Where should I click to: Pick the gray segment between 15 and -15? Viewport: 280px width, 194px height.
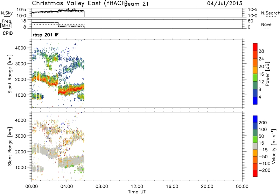255,146
